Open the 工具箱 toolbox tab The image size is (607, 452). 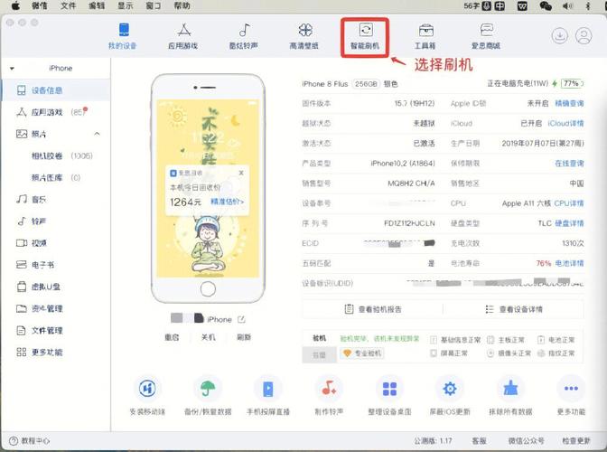pyautogui.click(x=425, y=36)
